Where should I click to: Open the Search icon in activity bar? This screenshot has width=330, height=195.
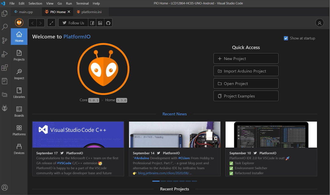[x=4, y=27]
